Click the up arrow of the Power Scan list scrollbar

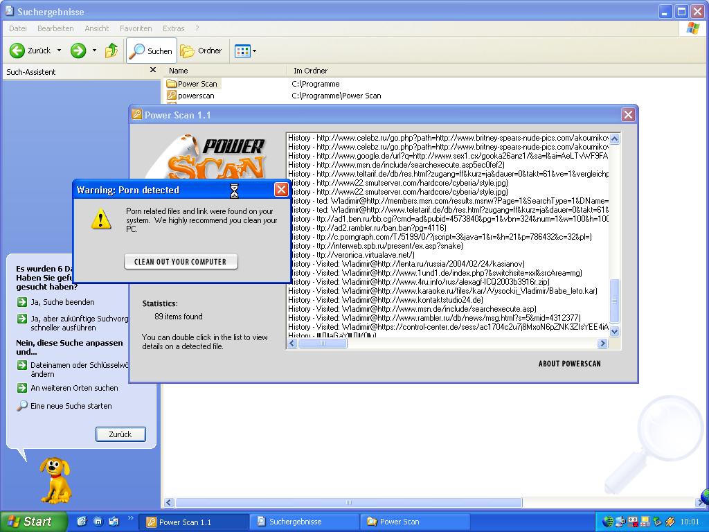point(615,139)
